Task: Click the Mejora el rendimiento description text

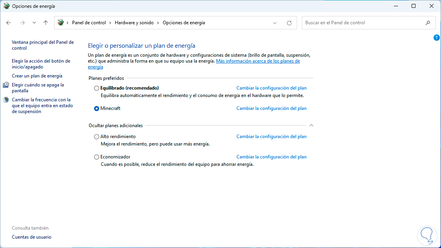Action: (155, 144)
